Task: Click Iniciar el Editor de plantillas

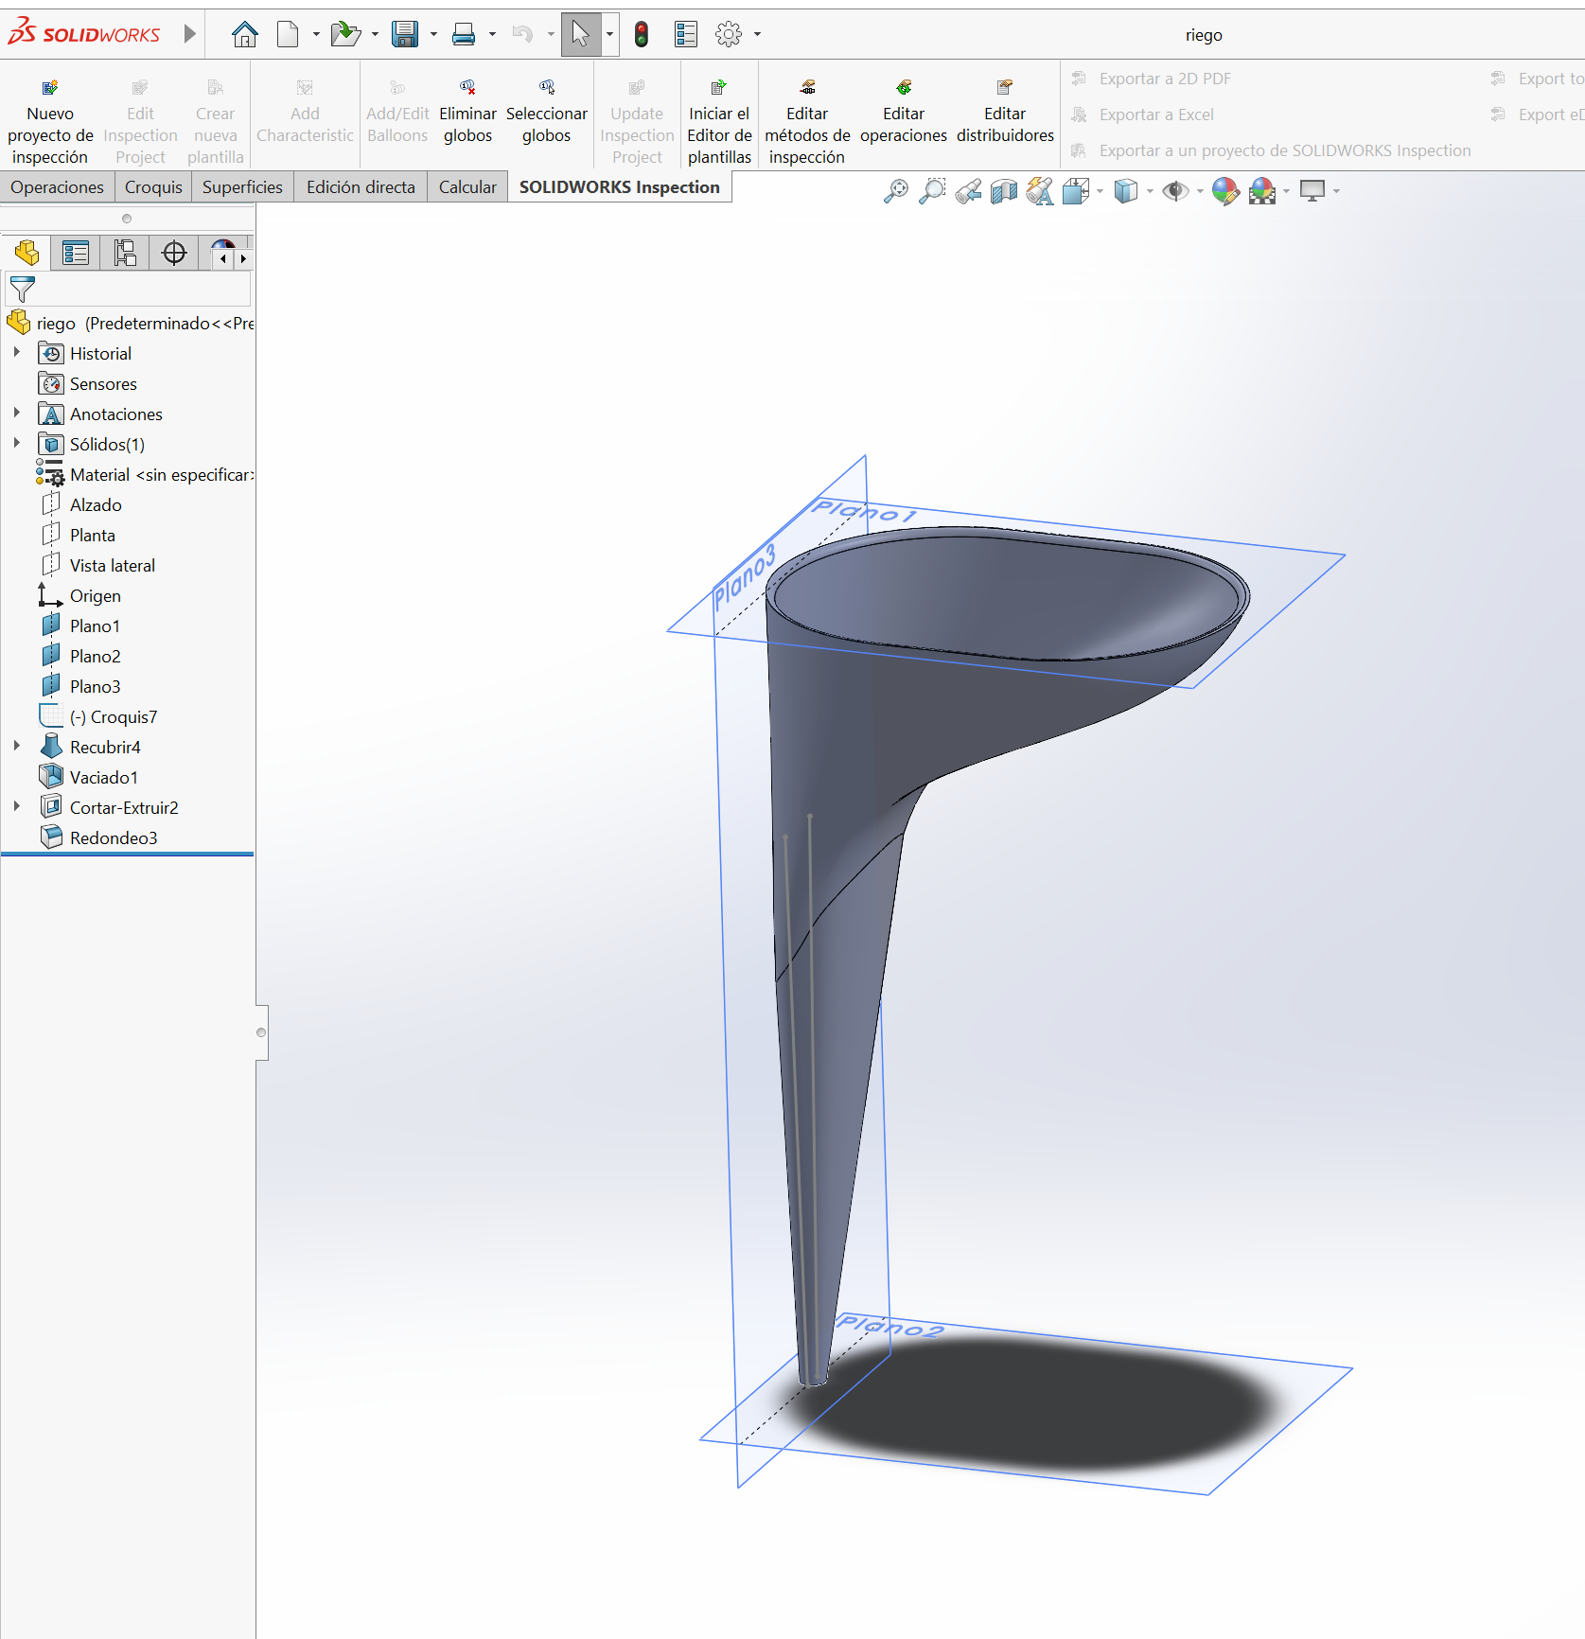Action: [x=719, y=121]
